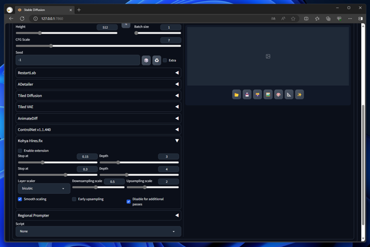Tick the Extra seed checkbox
The height and width of the screenshot is (247, 370).
[x=165, y=60]
